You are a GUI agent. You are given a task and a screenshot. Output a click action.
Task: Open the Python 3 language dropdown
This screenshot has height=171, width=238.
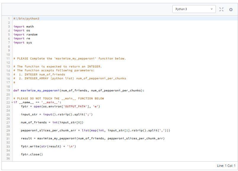tap(194, 9)
